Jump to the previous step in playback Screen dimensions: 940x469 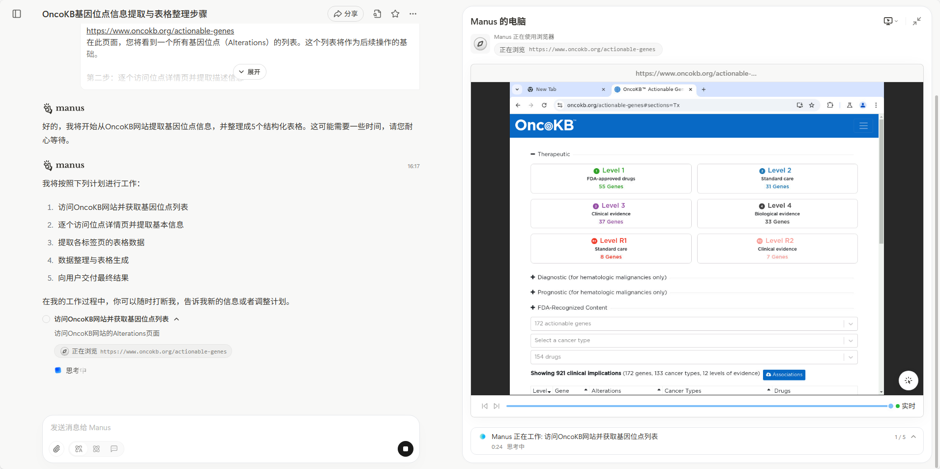click(485, 406)
